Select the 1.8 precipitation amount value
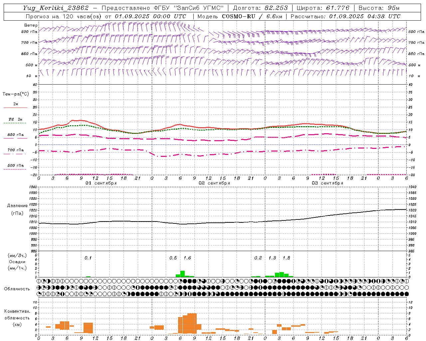The width and height of the screenshot is (426, 341). [x=286, y=258]
